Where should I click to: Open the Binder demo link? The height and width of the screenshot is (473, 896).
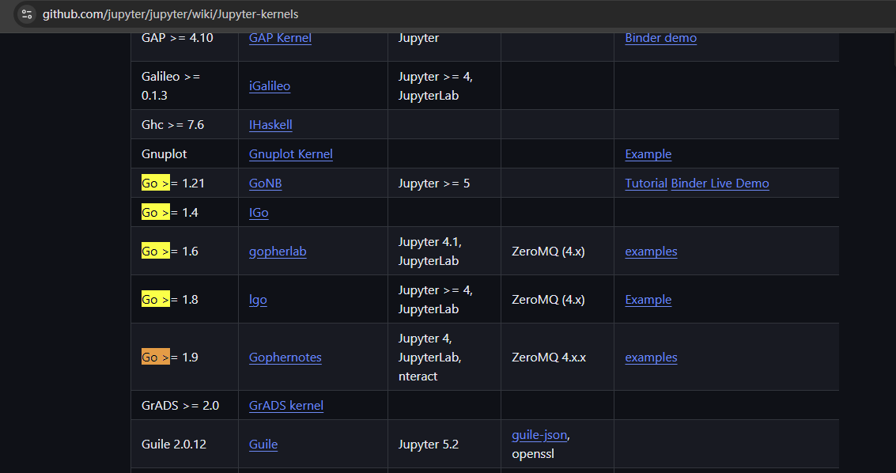(x=660, y=38)
